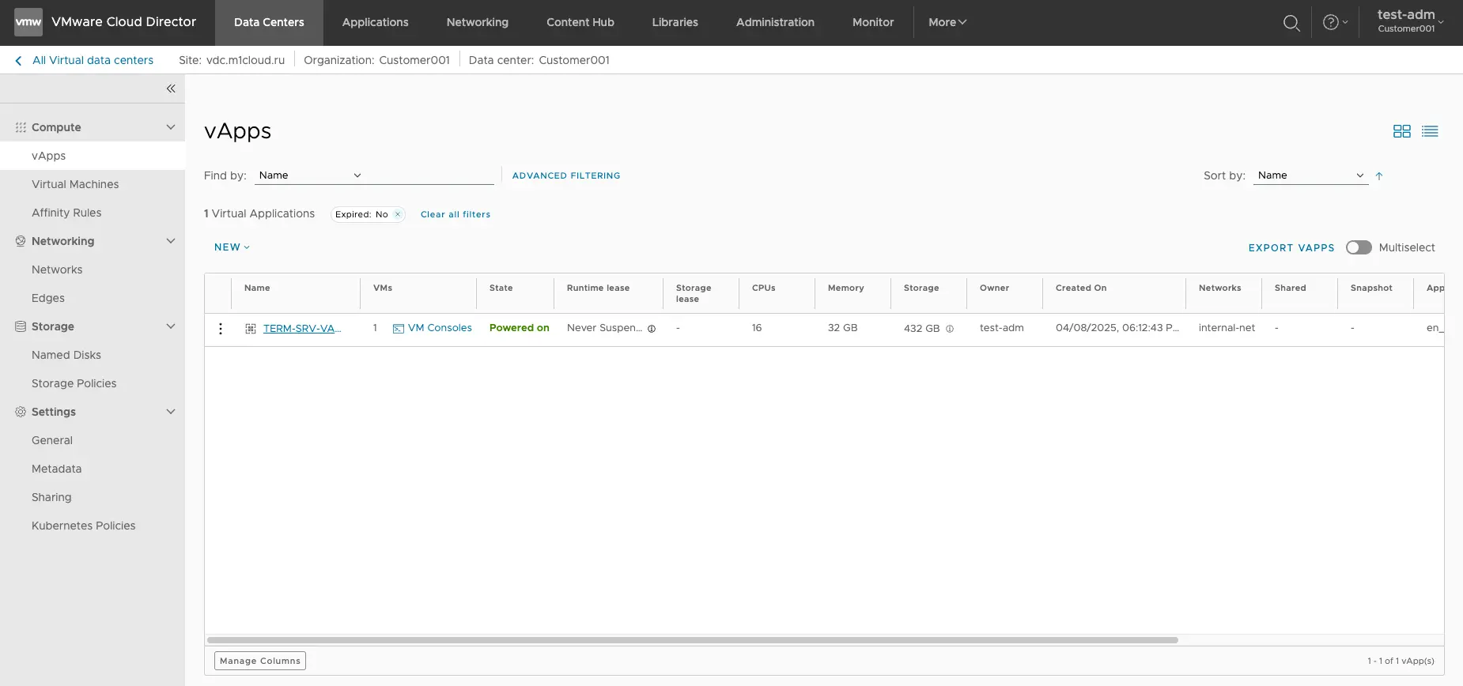Go back to All Virtual data centers

pyautogui.click(x=93, y=60)
